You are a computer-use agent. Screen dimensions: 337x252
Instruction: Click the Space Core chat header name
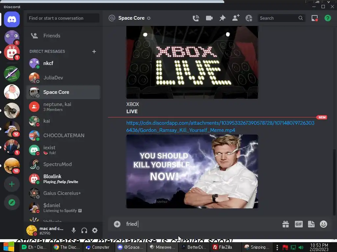coord(131,18)
